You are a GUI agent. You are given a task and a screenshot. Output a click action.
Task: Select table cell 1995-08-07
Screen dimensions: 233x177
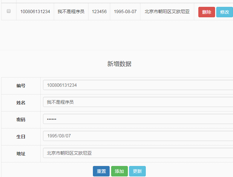click(x=125, y=12)
